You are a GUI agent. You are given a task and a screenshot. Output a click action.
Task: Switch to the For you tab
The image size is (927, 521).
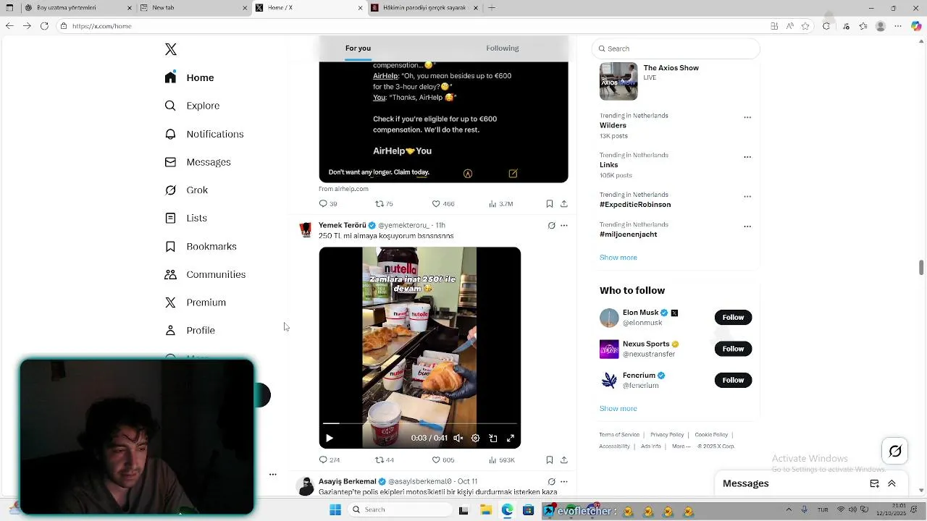tap(358, 48)
